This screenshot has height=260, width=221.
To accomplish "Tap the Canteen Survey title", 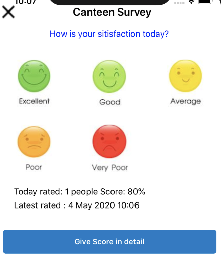I will click(x=112, y=13).
